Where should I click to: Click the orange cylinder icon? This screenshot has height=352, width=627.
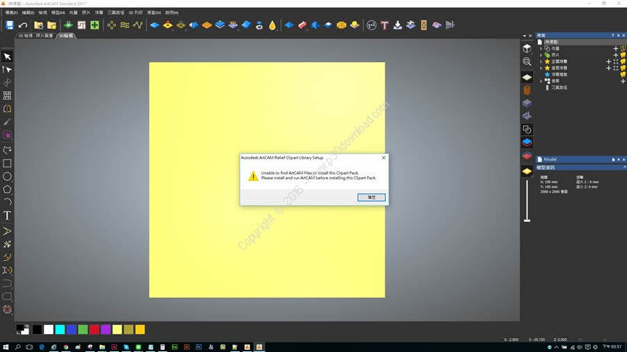click(527, 90)
